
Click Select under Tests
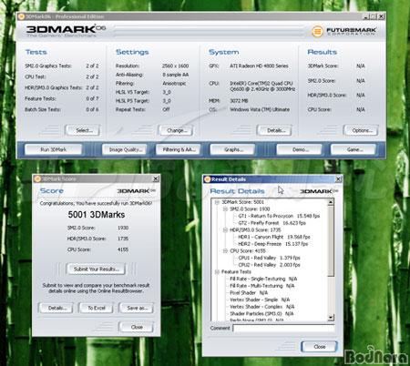83,130
